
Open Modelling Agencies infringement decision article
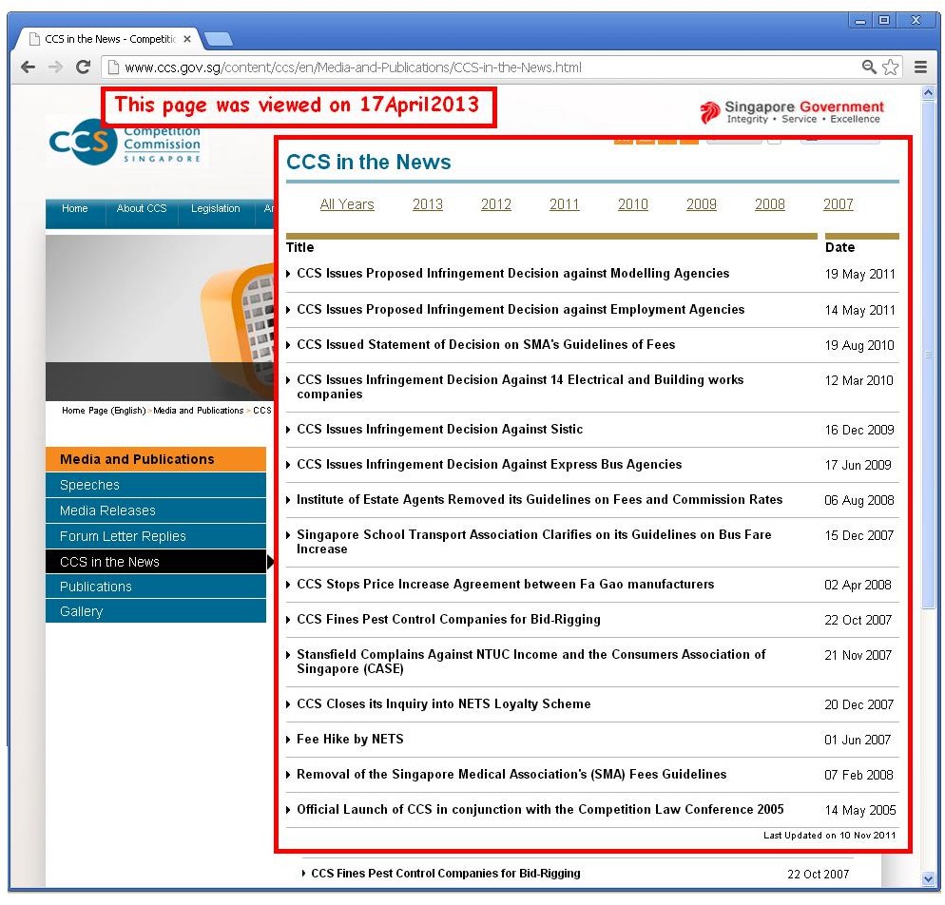(x=512, y=274)
